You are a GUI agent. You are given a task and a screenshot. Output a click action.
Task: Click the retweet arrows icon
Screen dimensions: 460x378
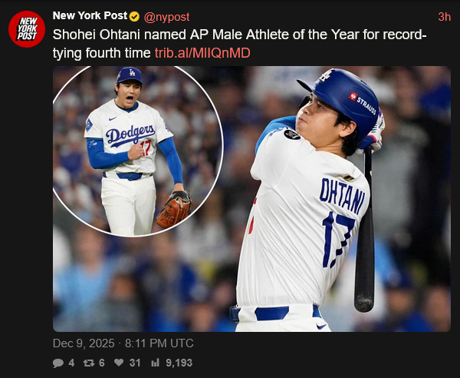pyautogui.click(x=89, y=363)
